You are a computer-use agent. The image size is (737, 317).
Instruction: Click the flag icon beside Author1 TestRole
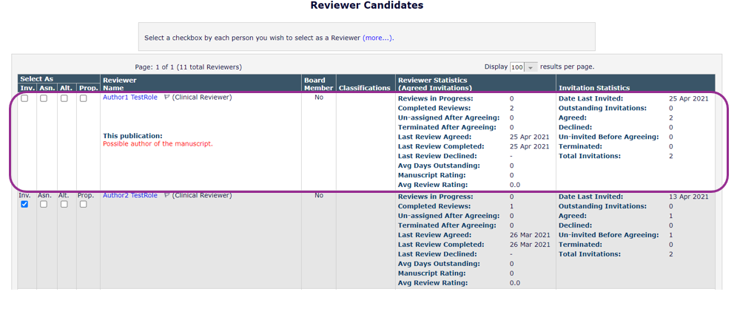click(x=166, y=98)
